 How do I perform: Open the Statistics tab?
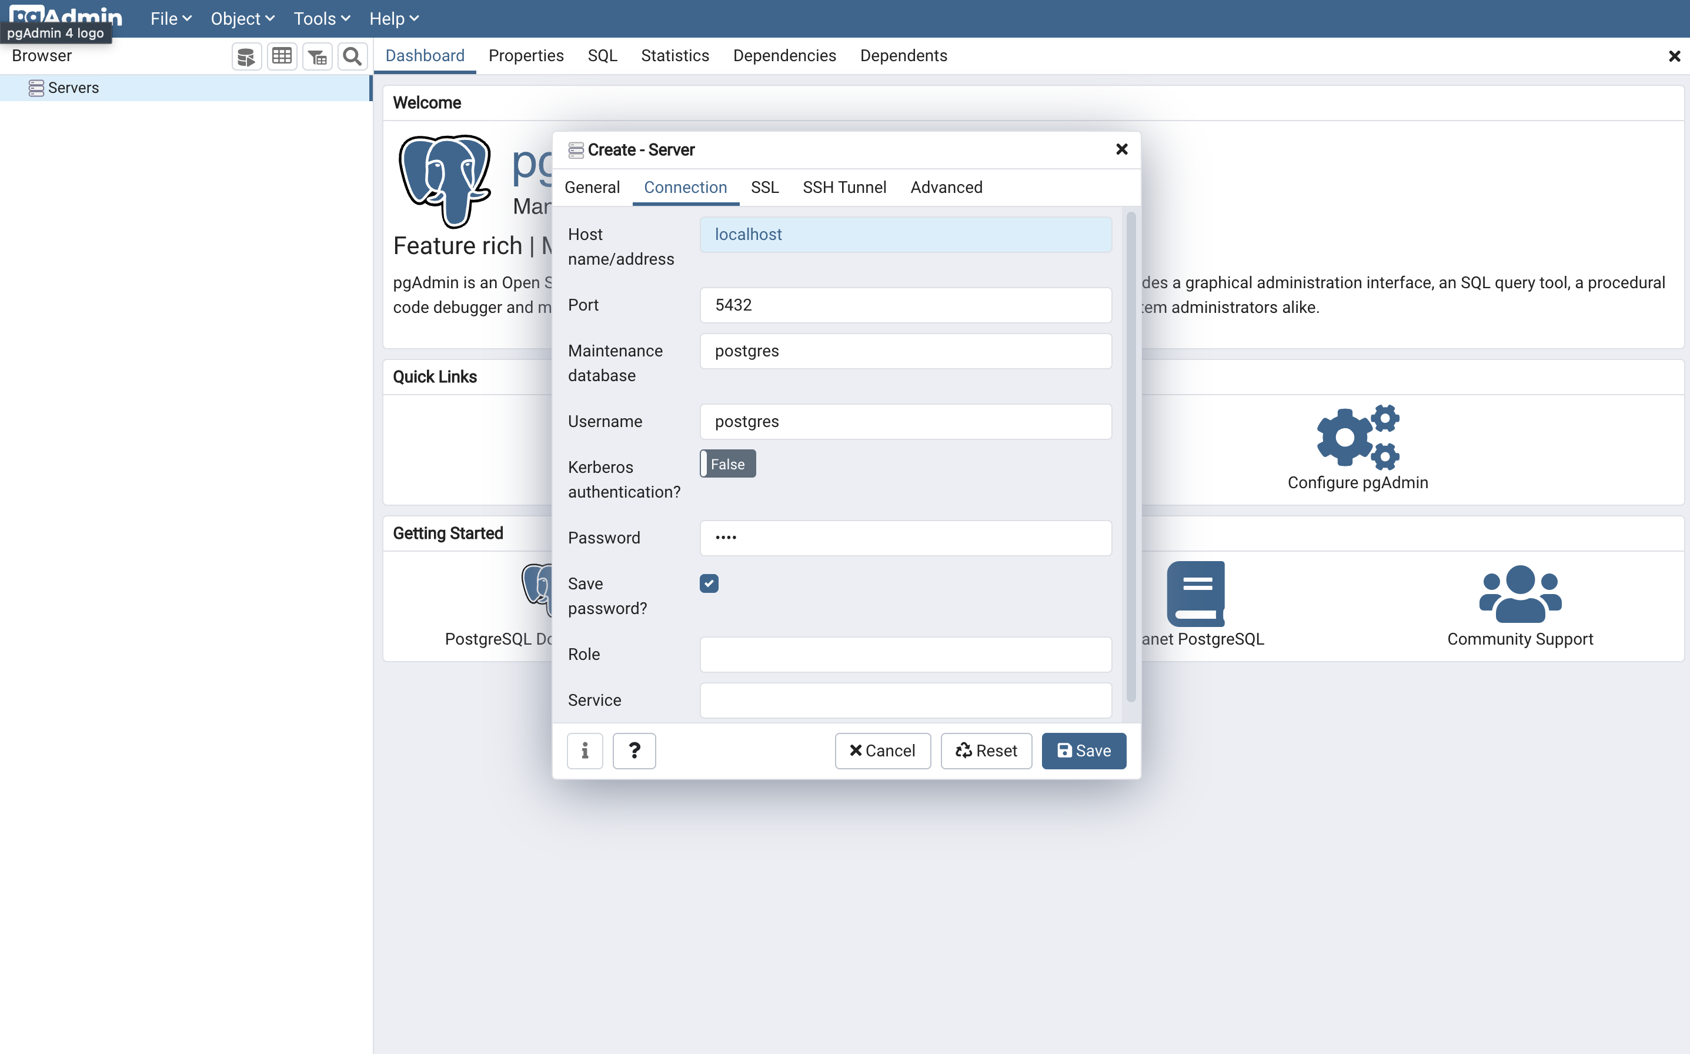pyautogui.click(x=674, y=56)
